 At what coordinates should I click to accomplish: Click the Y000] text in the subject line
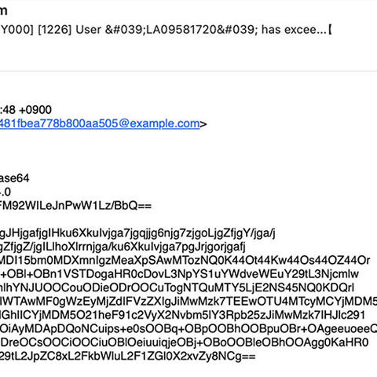coord(16,30)
